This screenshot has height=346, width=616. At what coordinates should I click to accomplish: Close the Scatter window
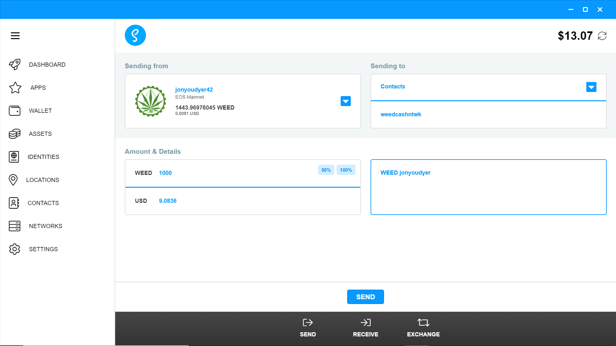coord(600,9)
